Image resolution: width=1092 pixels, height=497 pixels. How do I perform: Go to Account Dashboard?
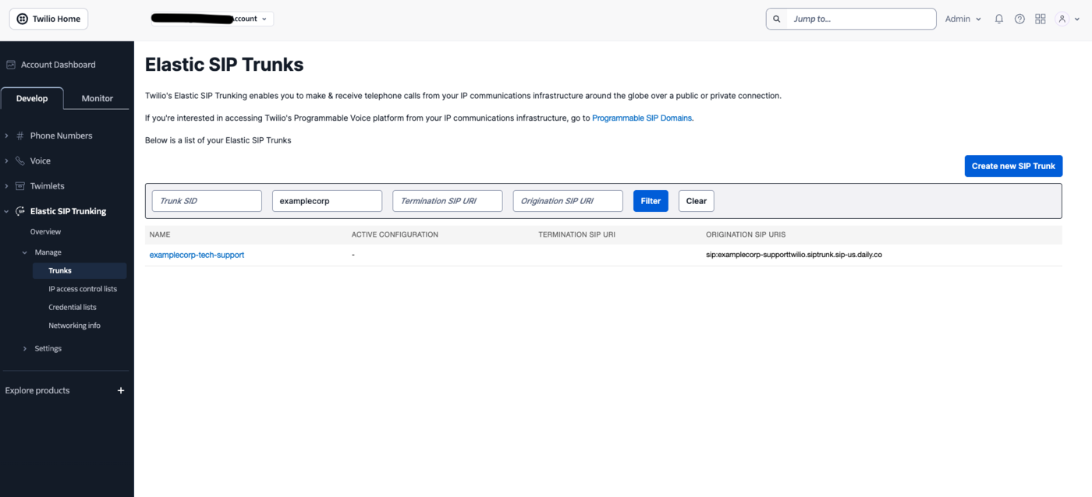pyautogui.click(x=58, y=65)
